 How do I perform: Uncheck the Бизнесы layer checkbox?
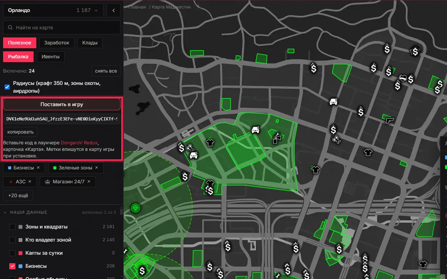pos(12,266)
